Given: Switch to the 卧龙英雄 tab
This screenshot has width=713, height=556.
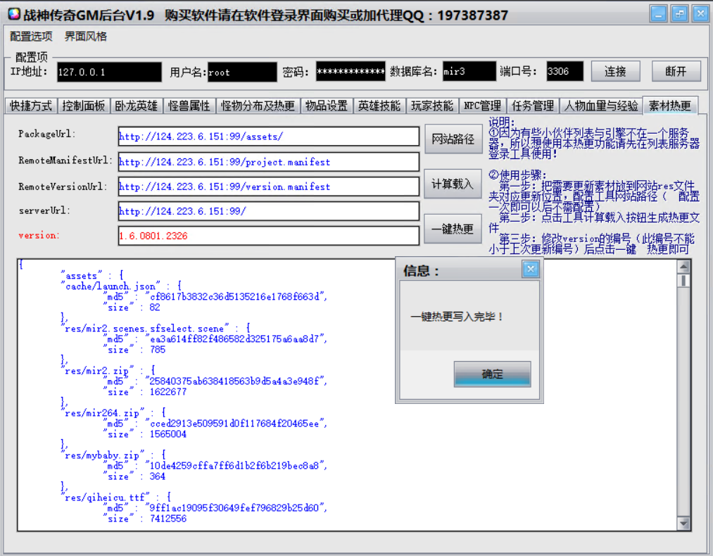Looking at the screenshot, I should pyautogui.click(x=136, y=106).
